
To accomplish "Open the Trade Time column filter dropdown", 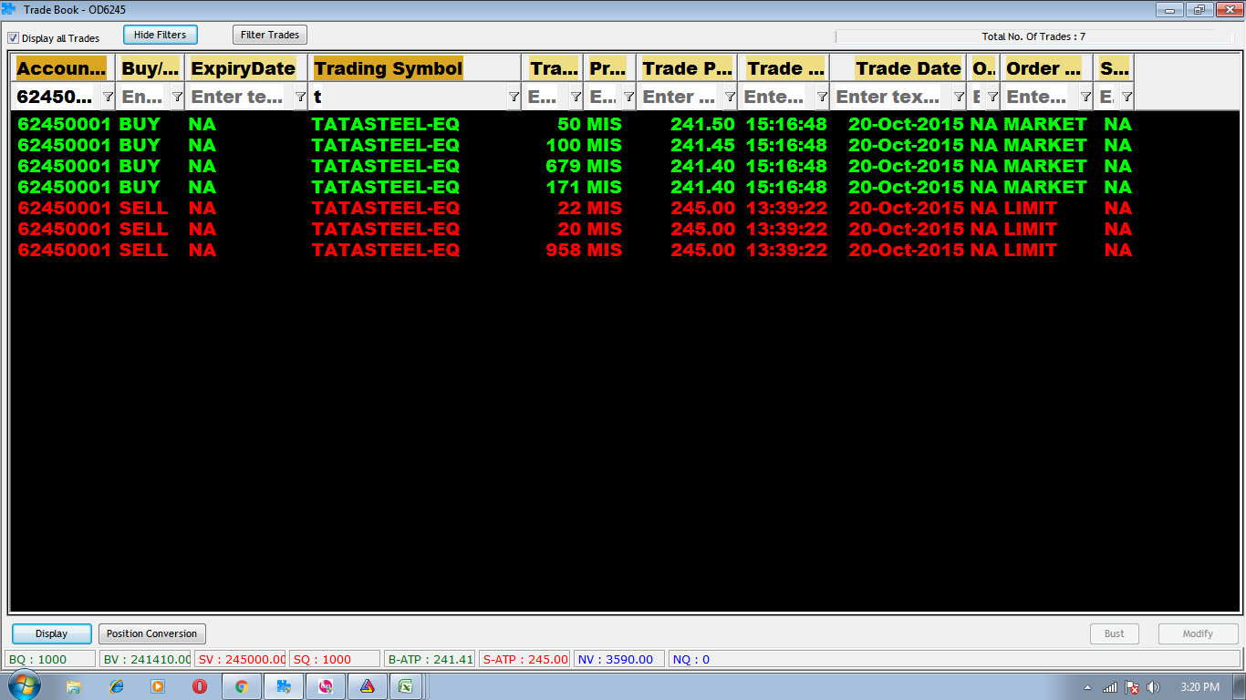I will (822, 97).
